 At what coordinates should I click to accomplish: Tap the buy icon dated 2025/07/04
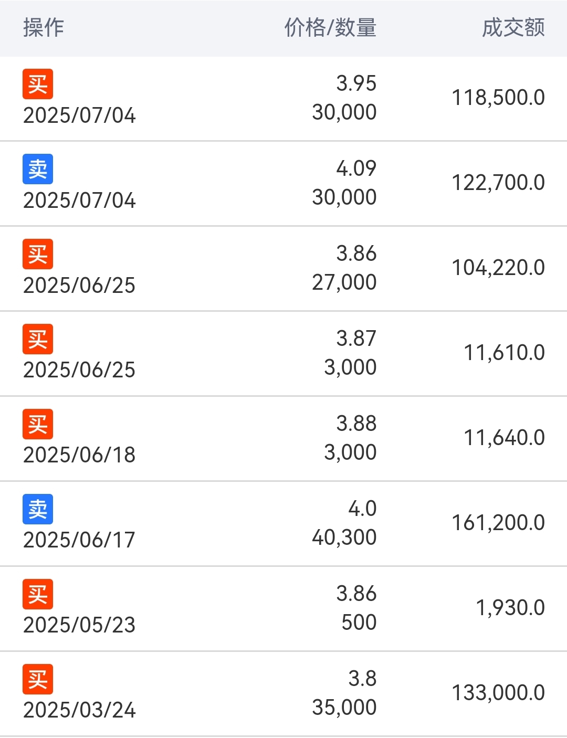click(x=38, y=84)
